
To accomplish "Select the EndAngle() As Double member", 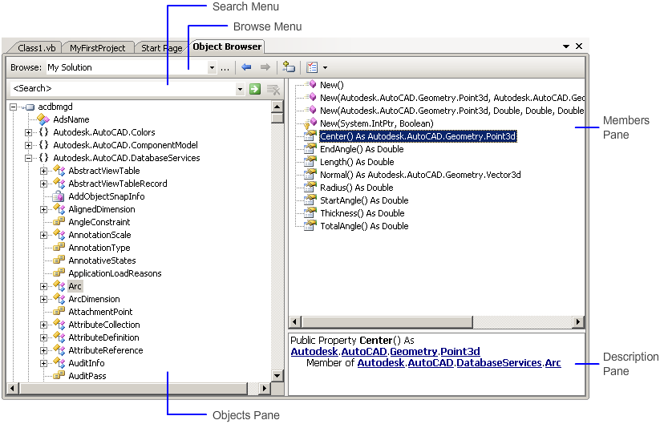I will point(362,149).
